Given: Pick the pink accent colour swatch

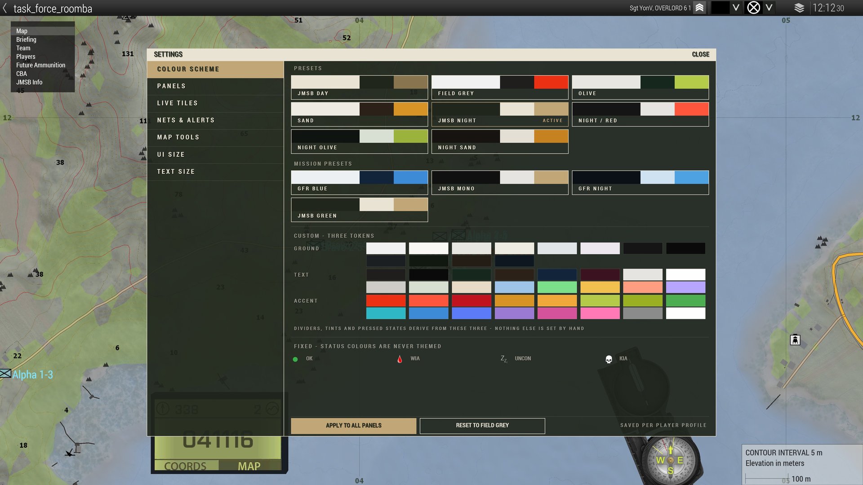Looking at the screenshot, I should click(x=600, y=313).
